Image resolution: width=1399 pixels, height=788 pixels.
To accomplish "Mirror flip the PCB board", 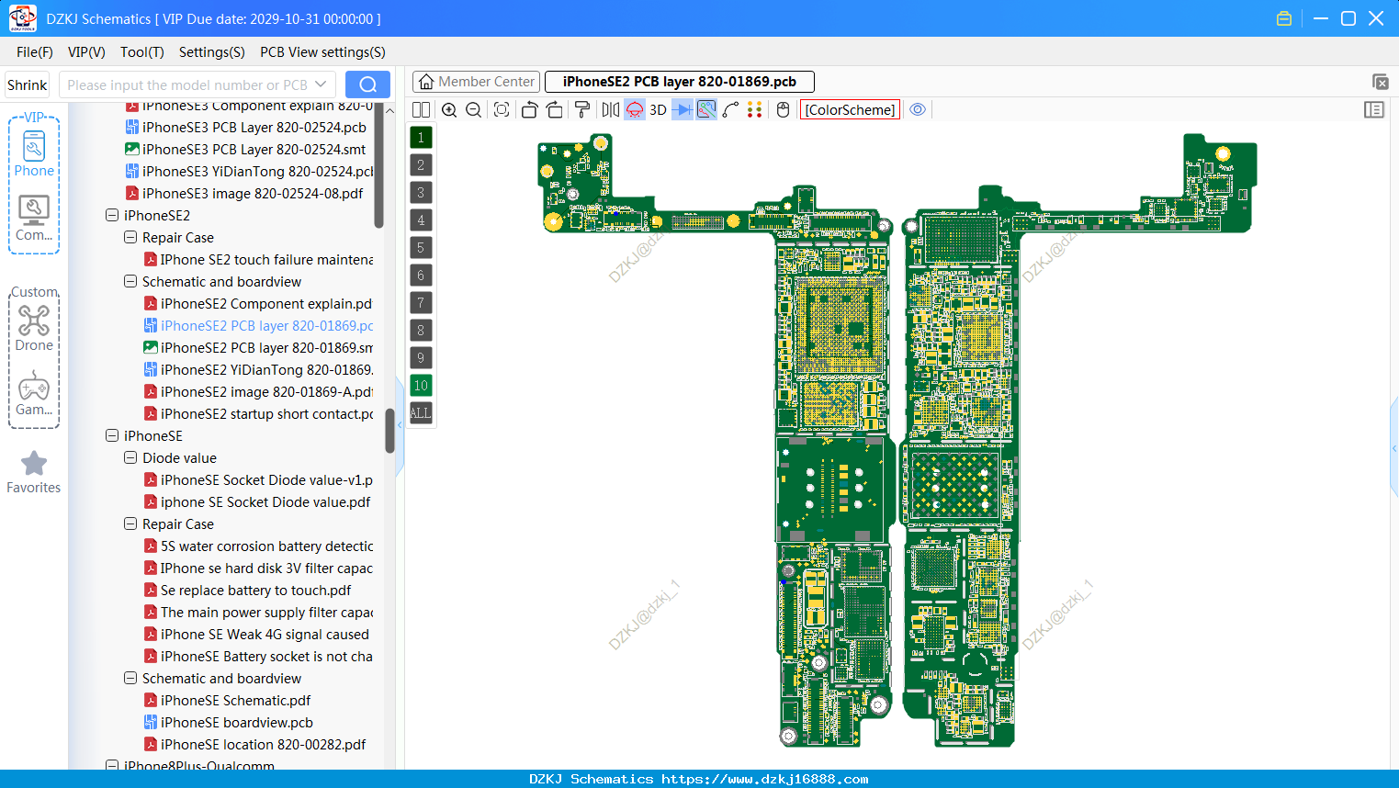I will click(x=611, y=109).
